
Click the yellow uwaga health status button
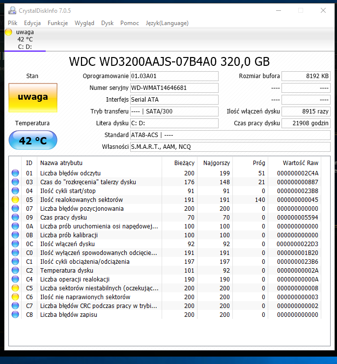click(33, 97)
